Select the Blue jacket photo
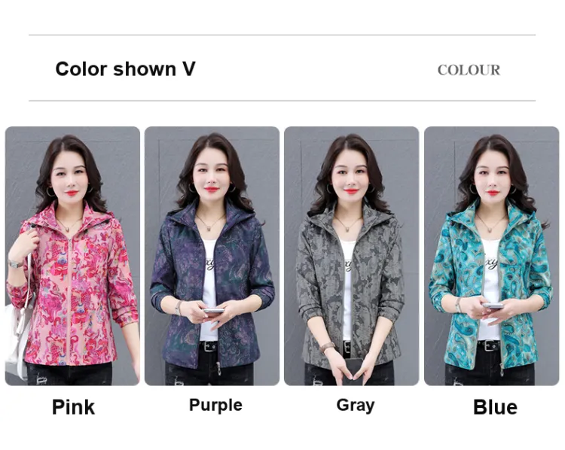565x450 pixels. click(x=491, y=256)
